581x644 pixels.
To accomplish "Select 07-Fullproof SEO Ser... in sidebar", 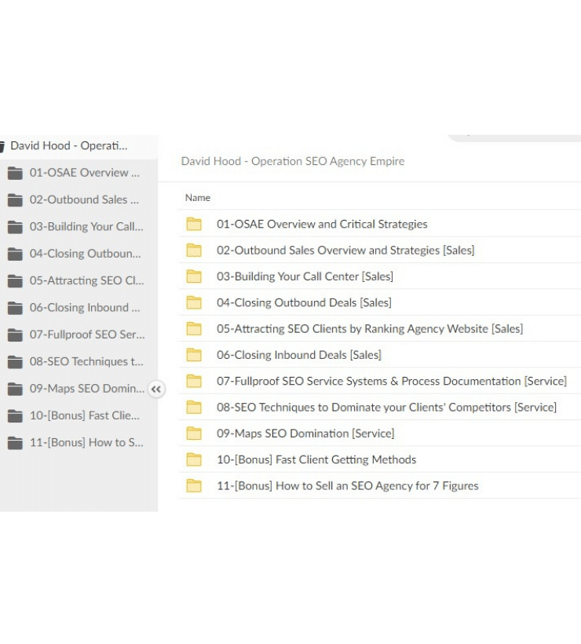I will click(x=86, y=335).
